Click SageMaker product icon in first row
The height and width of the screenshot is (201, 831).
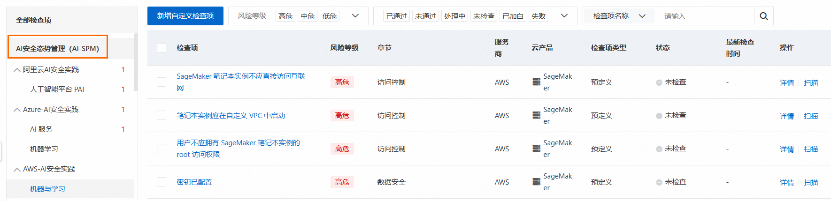(x=536, y=82)
